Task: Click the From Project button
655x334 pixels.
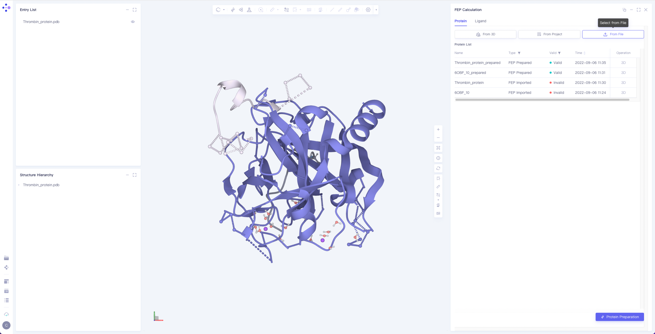Action: [x=549, y=34]
